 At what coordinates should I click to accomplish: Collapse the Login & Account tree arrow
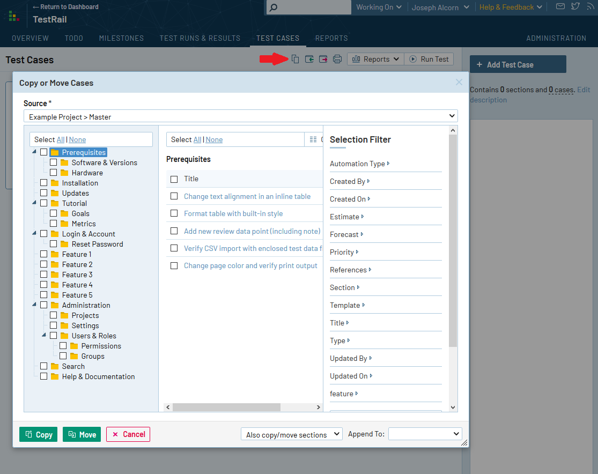click(x=34, y=233)
